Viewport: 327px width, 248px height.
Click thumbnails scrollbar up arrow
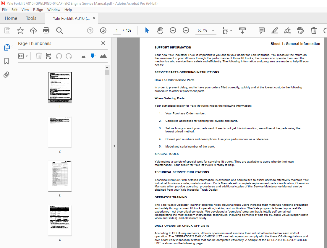pos(107,67)
